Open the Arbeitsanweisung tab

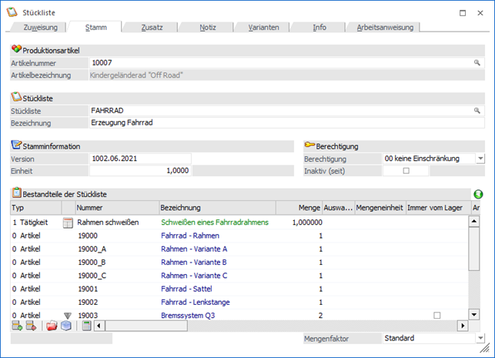(385, 27)
